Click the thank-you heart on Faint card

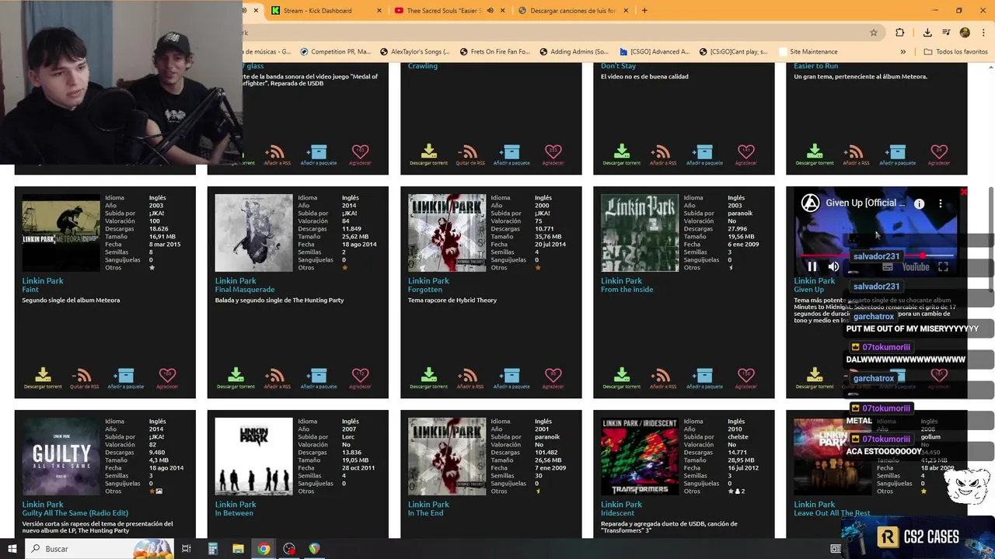167,378
